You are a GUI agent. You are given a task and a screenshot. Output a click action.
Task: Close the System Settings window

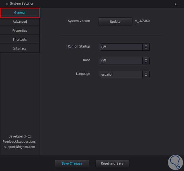[175, 4]
